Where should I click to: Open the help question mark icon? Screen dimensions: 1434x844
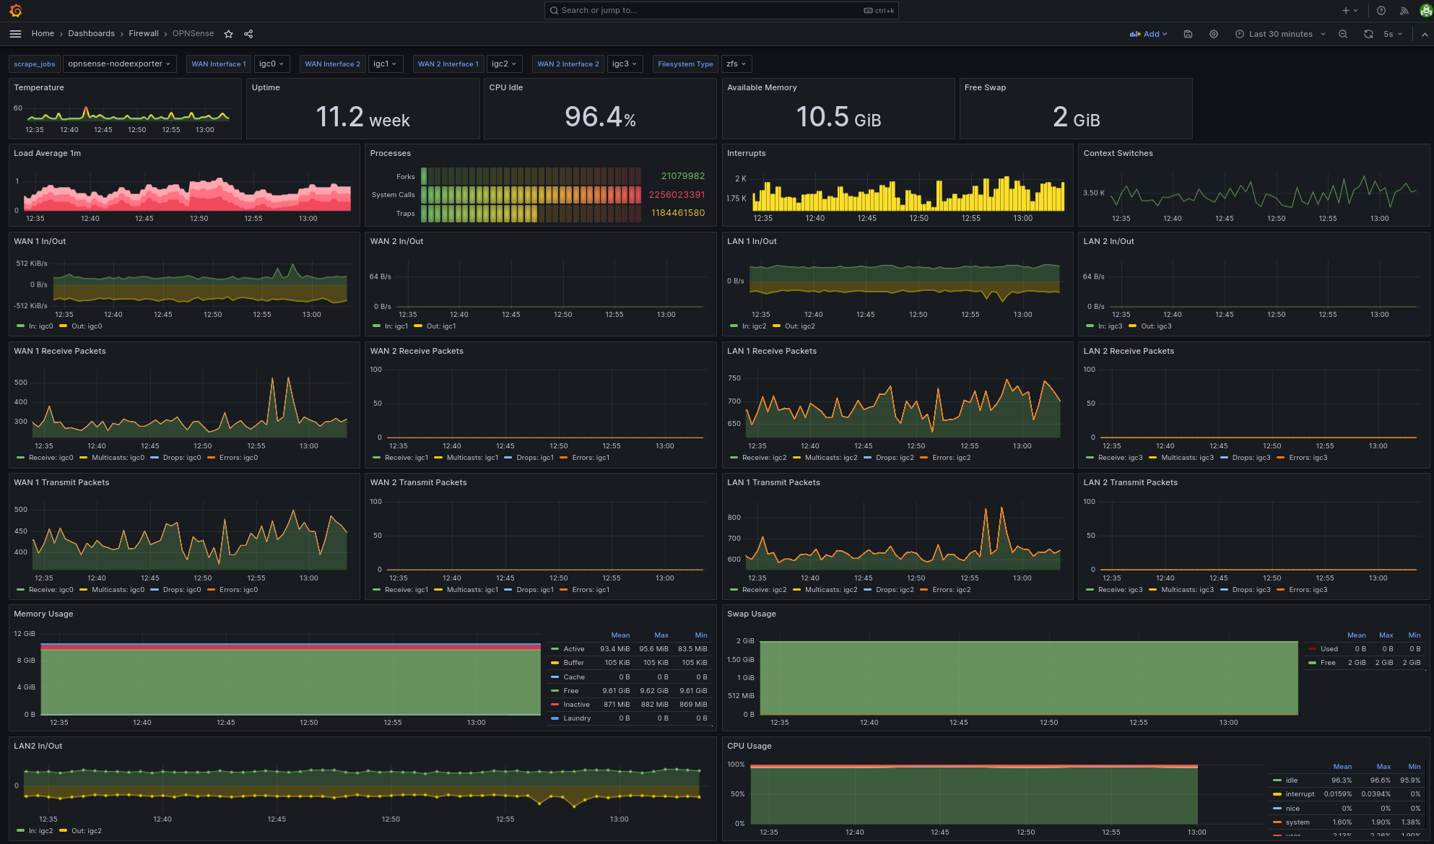pyautogui.click(x=1381, y=11)
